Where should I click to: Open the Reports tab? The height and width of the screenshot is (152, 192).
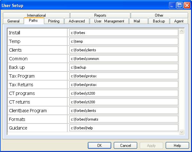[100, 15]
